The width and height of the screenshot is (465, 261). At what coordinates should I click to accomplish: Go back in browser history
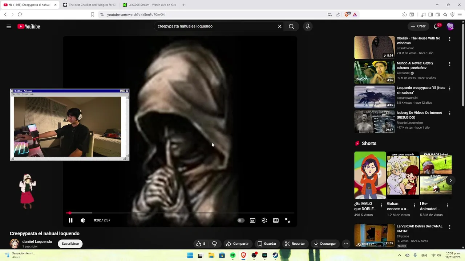click(x=5, y=14)
